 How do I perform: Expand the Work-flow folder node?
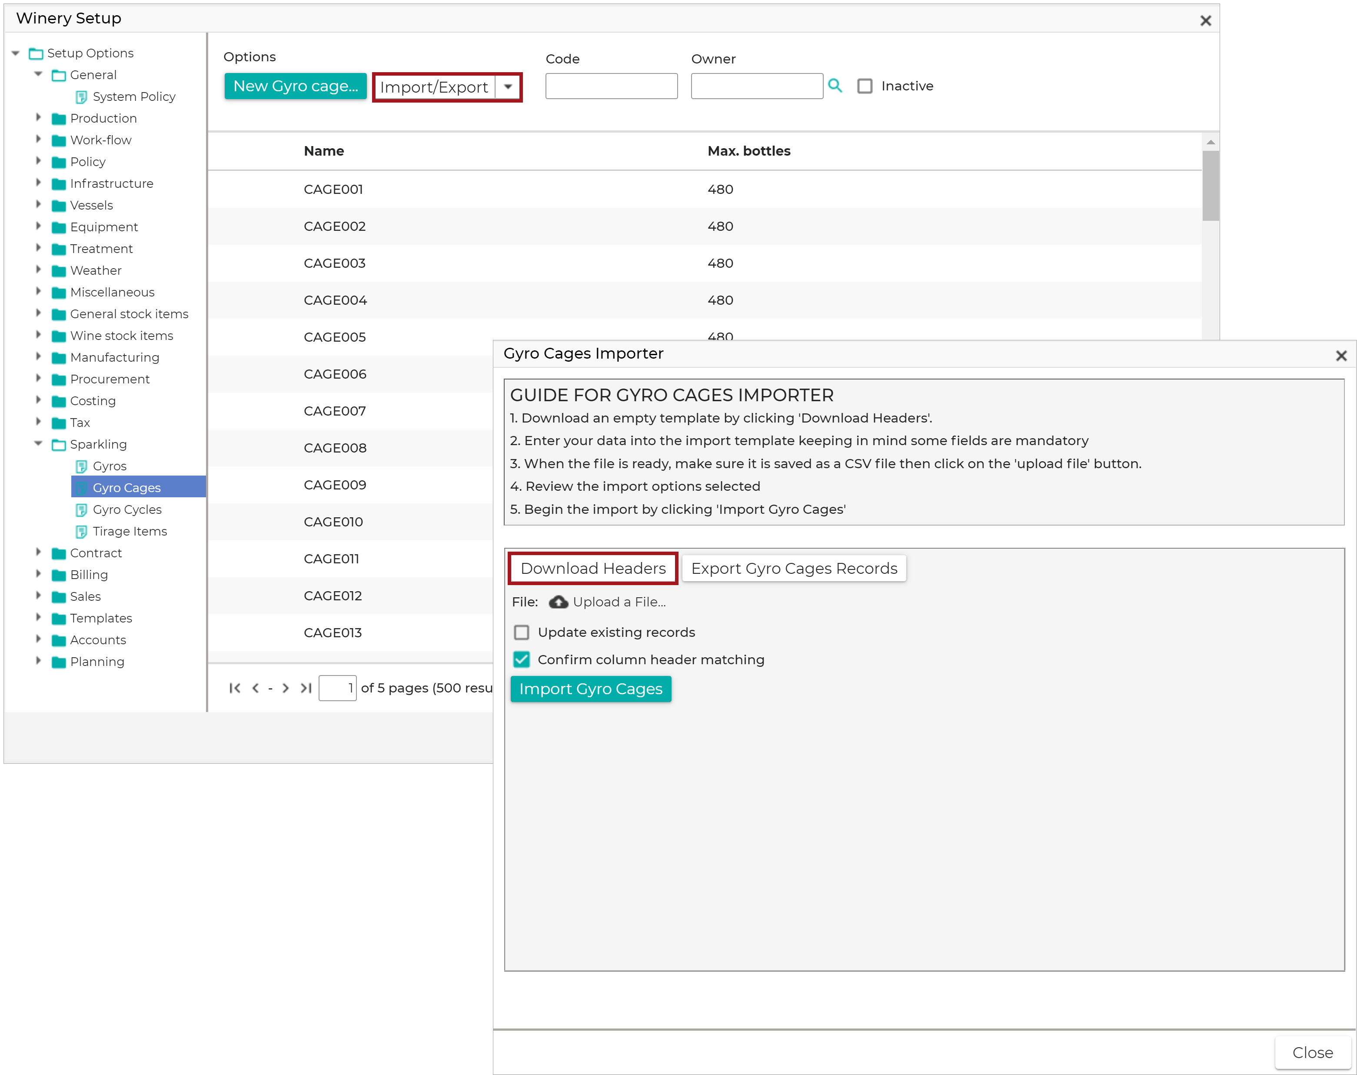(x=38, y=139)
